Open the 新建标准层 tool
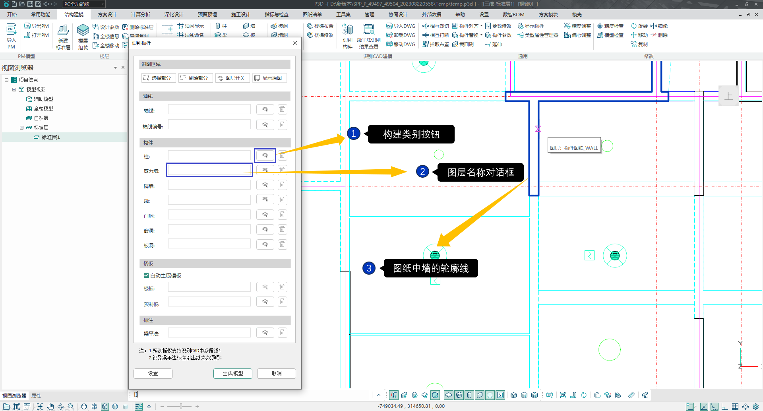Screen dimensions: 763x411 tap(63, 37)
